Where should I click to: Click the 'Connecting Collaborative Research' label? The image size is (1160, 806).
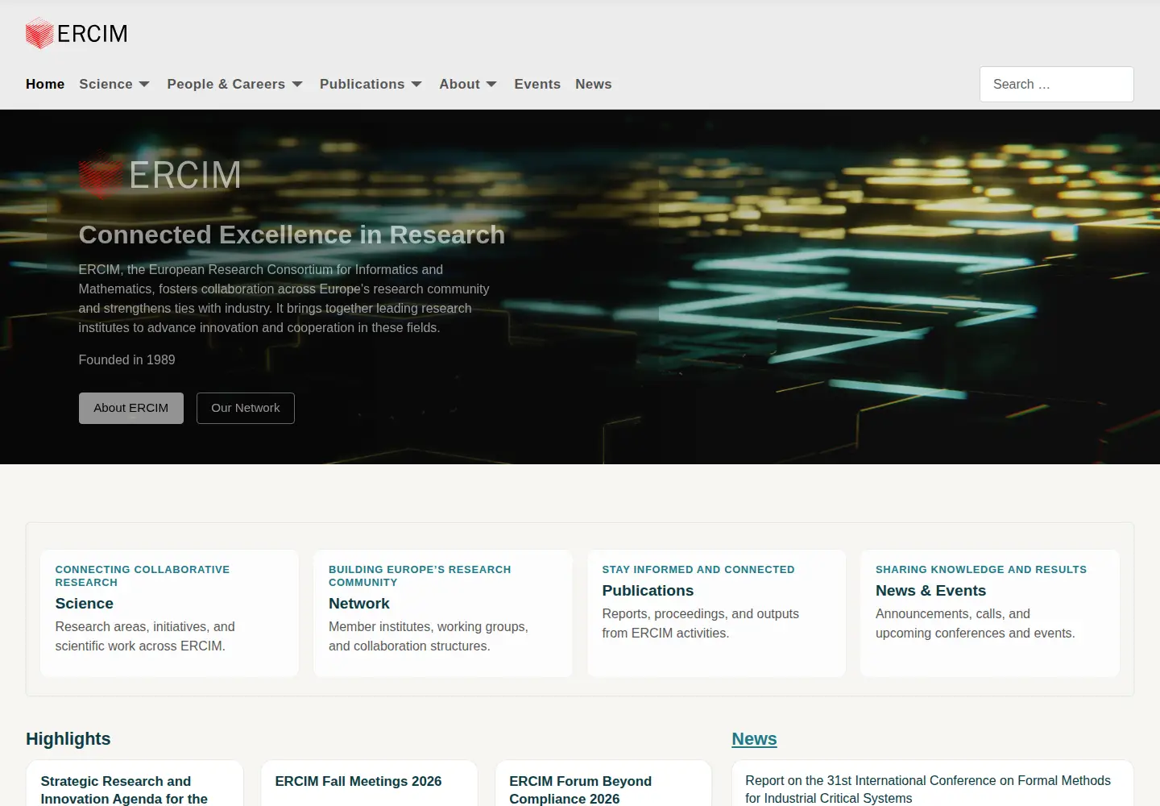pos(143,575)
